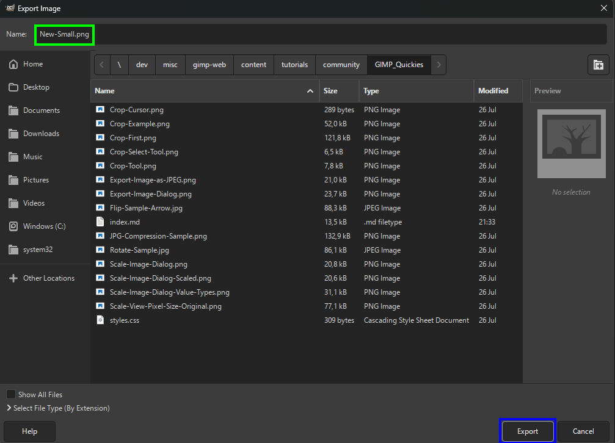Viewport: 615px width, 443px height.
Task: Click the sort arrow on the Name column
Action: (310, 90)
